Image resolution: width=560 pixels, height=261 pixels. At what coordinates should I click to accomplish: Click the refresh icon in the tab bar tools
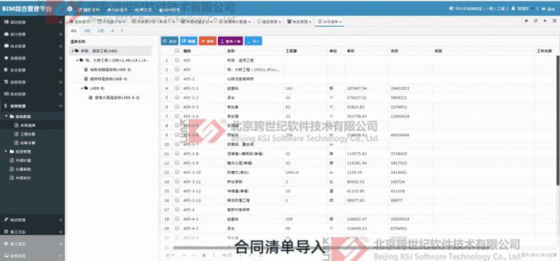point(535,22)
